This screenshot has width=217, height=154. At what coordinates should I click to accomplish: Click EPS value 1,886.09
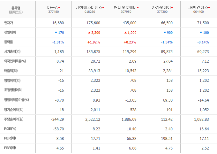129,119
